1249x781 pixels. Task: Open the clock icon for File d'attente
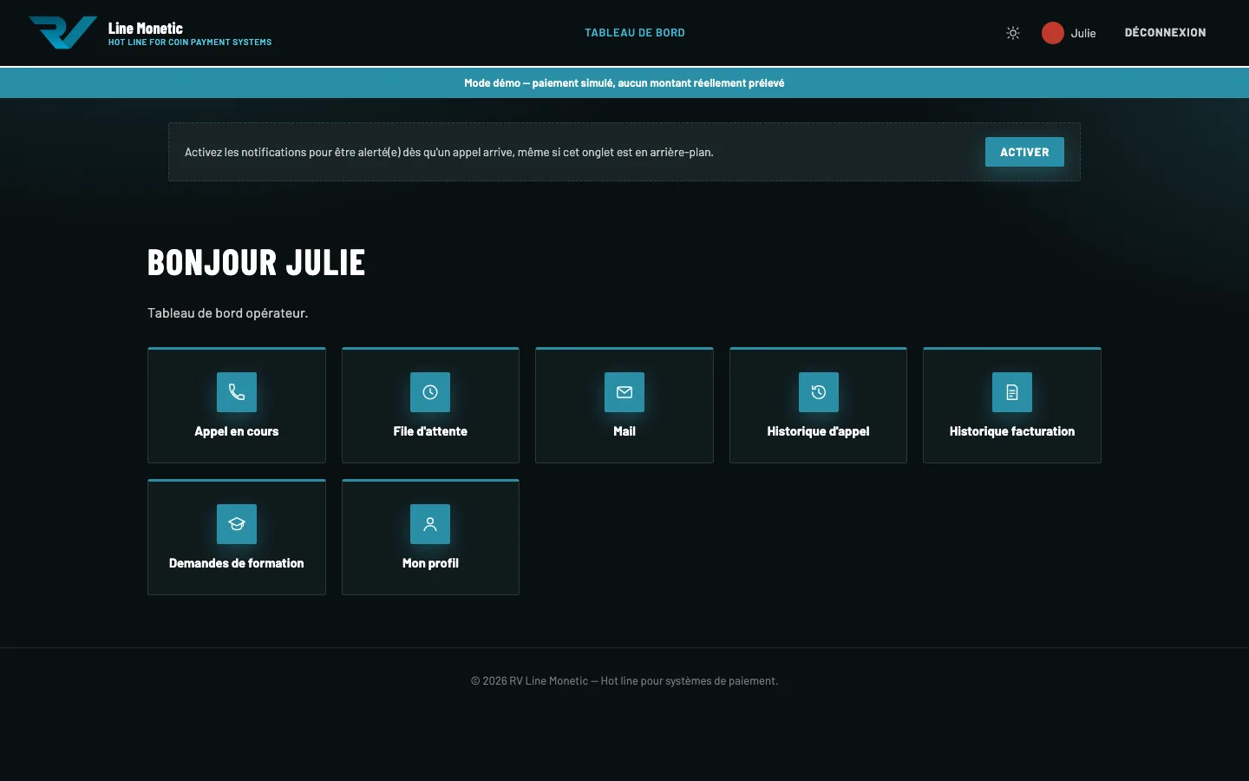pos(430,392)
